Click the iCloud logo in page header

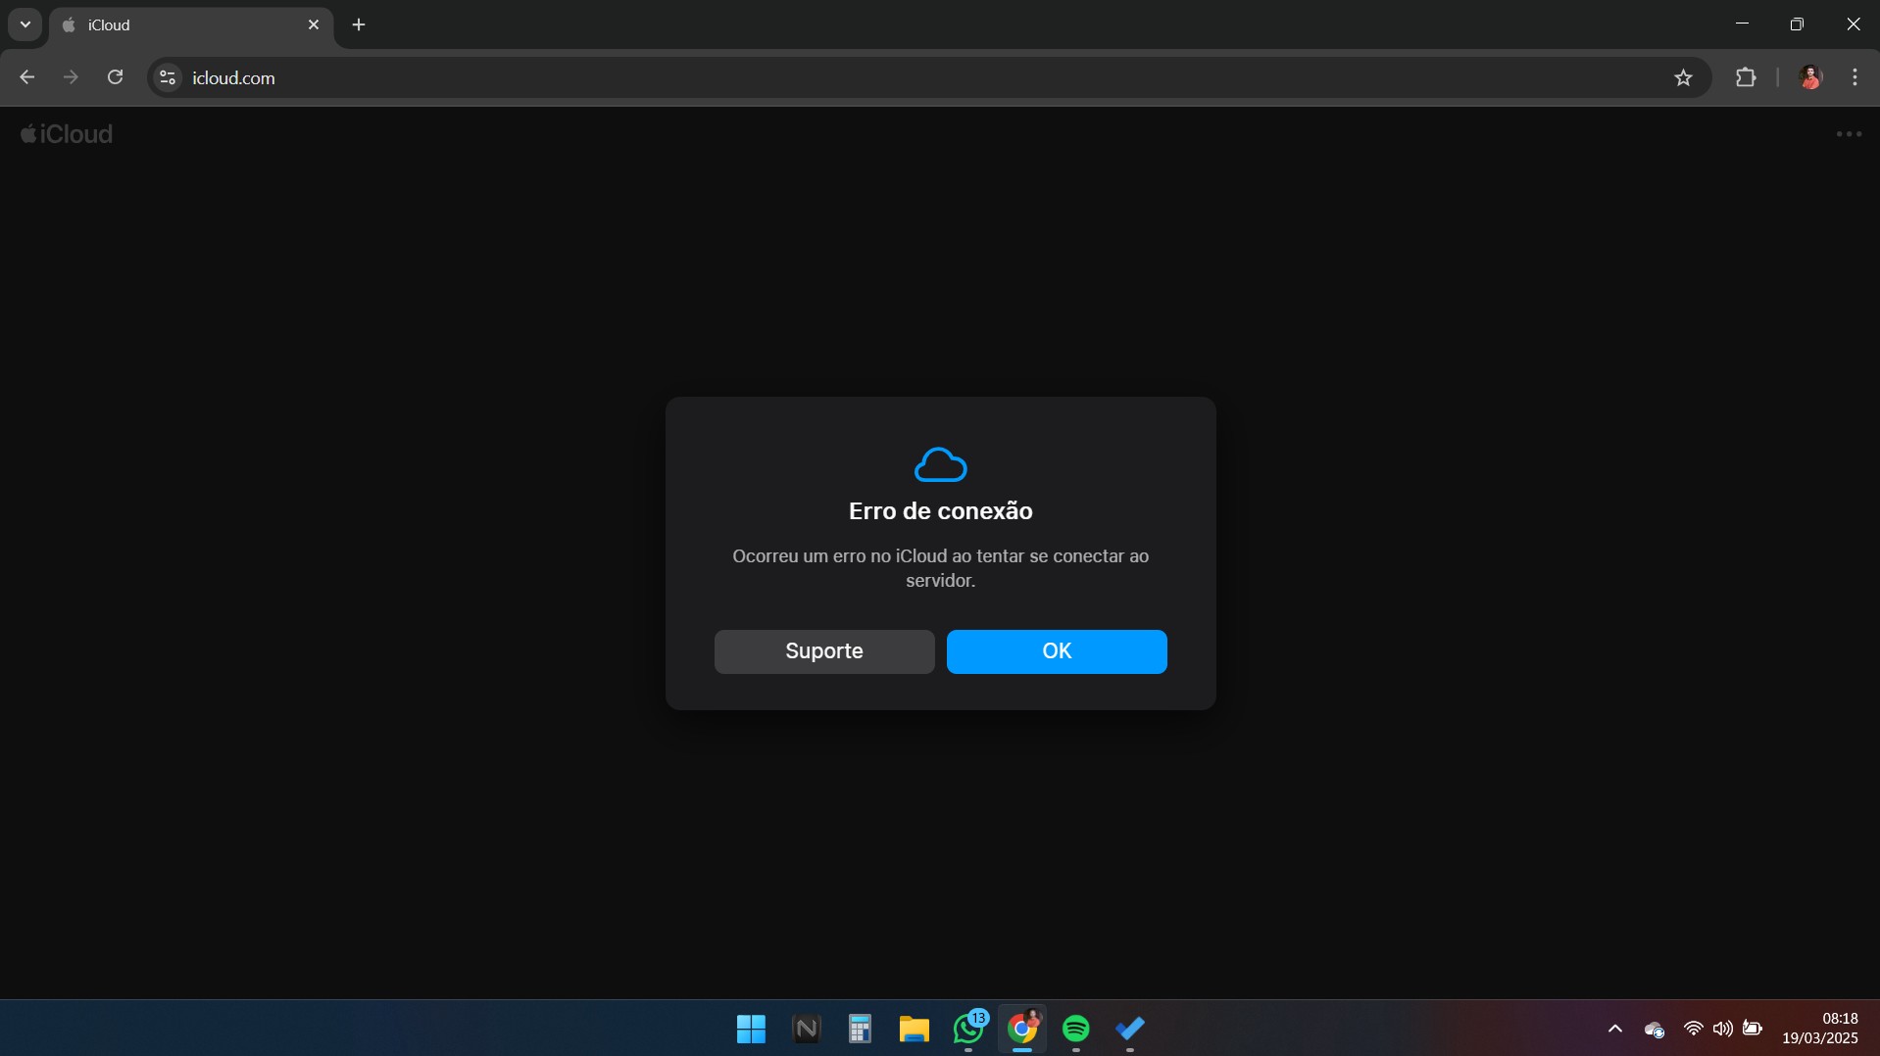[x=67, y=134]
